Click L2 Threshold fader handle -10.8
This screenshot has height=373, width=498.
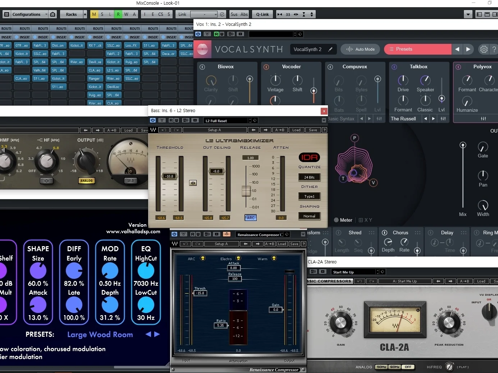(169, 176)
